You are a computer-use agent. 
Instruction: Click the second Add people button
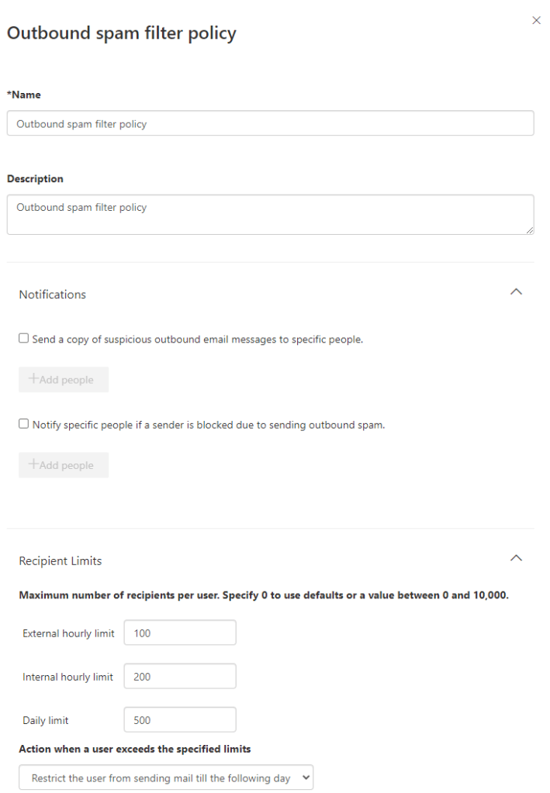click(64, 465)
